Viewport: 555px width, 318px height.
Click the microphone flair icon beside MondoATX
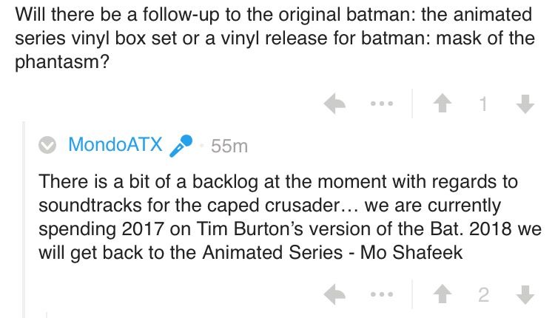coord(181,146)
